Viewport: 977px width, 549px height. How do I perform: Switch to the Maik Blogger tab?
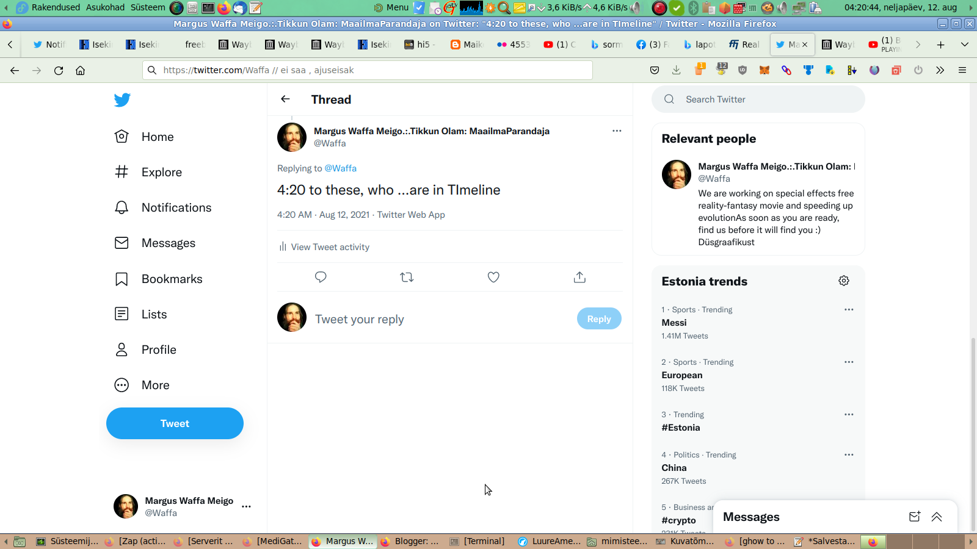468,45
